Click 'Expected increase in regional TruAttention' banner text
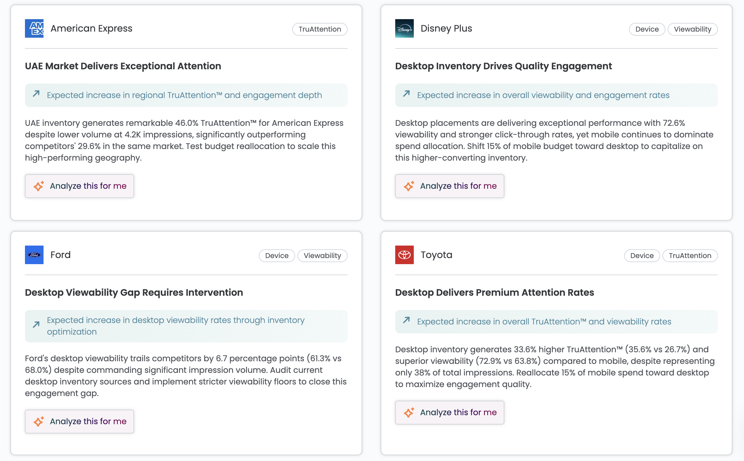 click(x=184, y=95)
